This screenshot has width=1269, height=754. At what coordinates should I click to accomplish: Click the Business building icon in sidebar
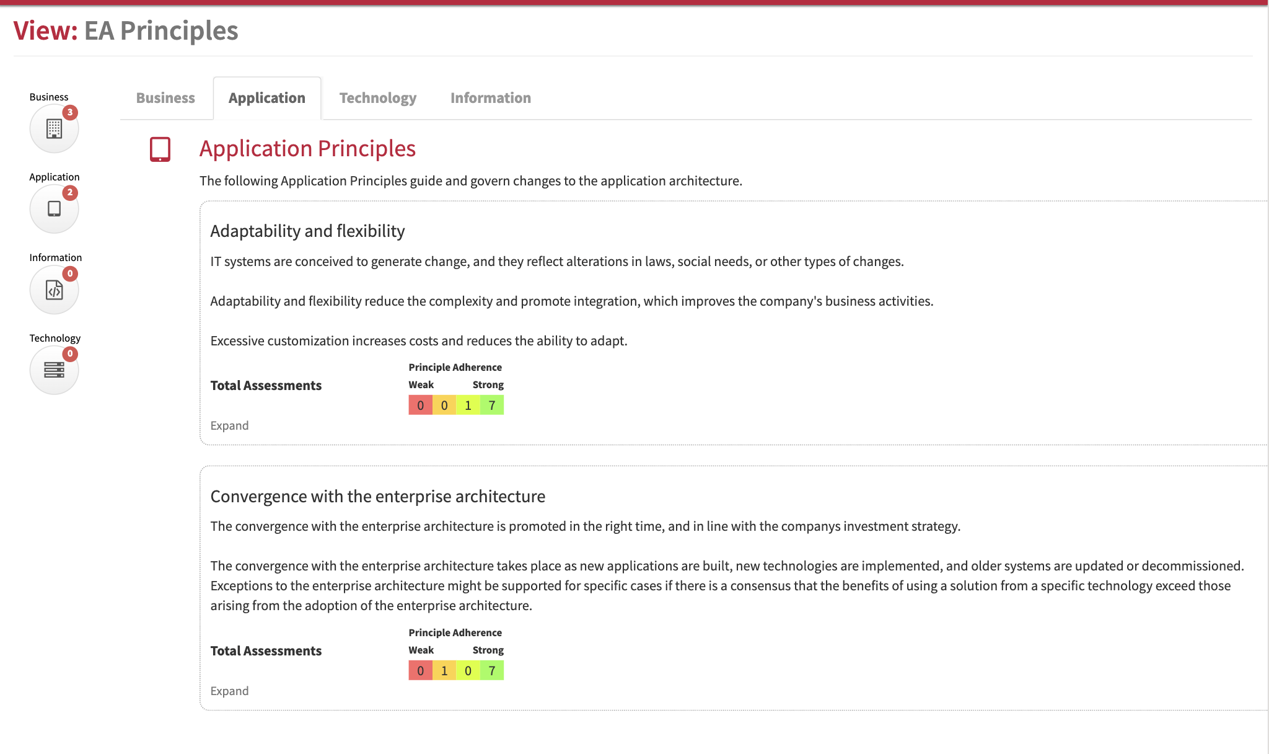coord(54,128)
